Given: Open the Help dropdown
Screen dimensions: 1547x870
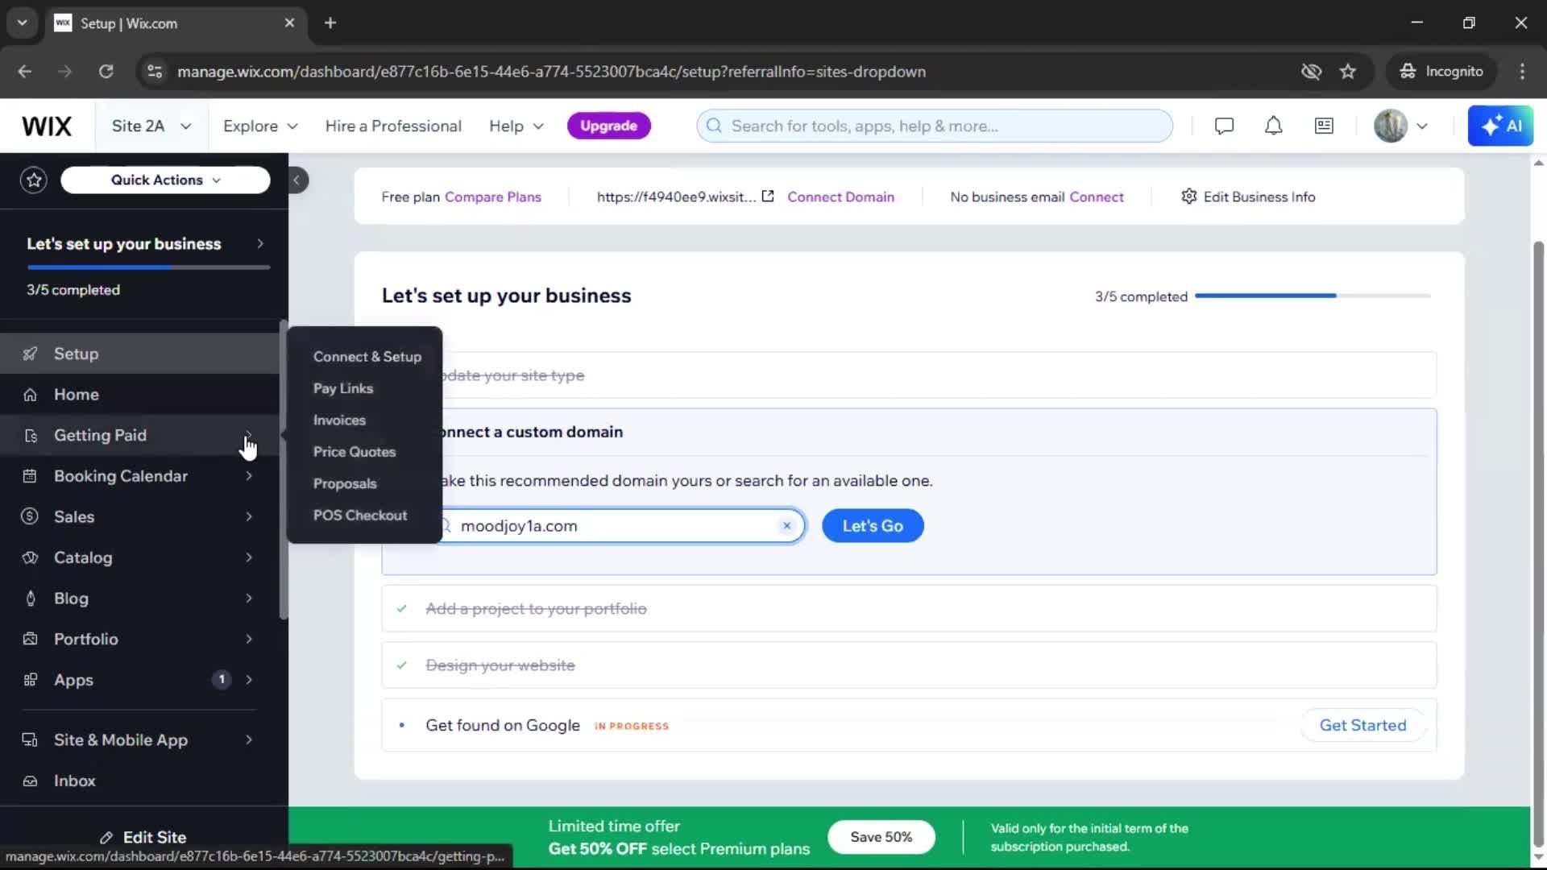Looking at the screenshot, I should coord(516,126).
